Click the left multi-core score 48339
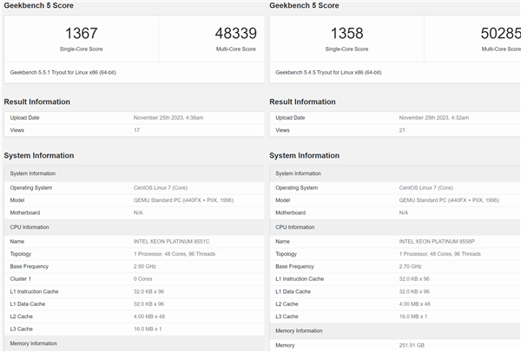Image resolution: width=521 pixels, height=352 pixels. 234,34
